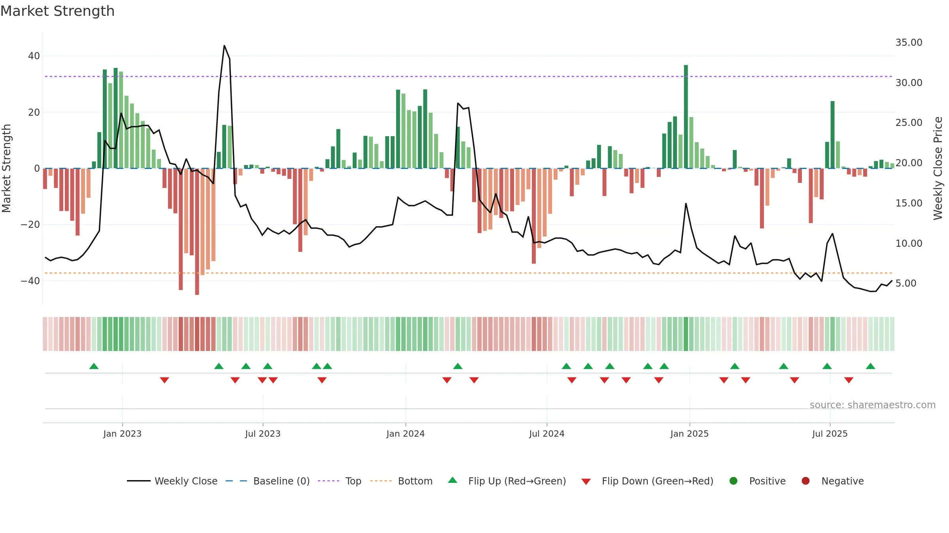This screenshot has width=949, height=533.
Task: Click the orange dotted Bottom legend line sample
Action: click(x=381, y=481)
